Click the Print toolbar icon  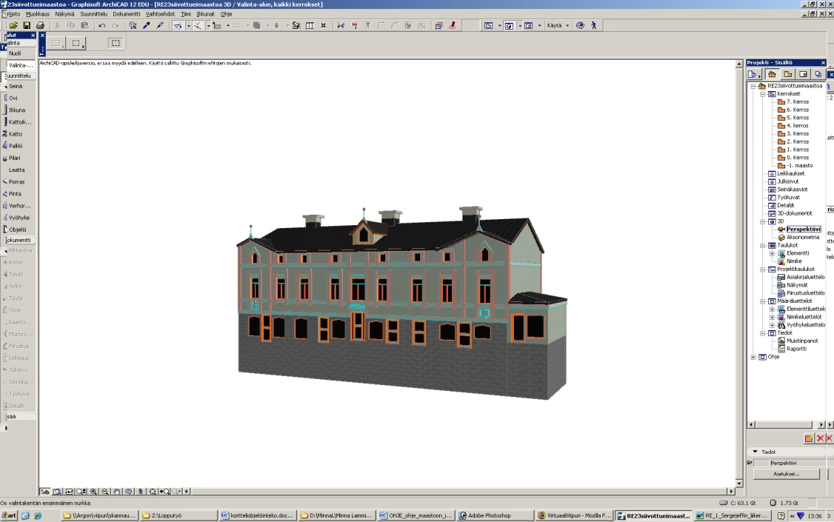click(x=41, y=25)
